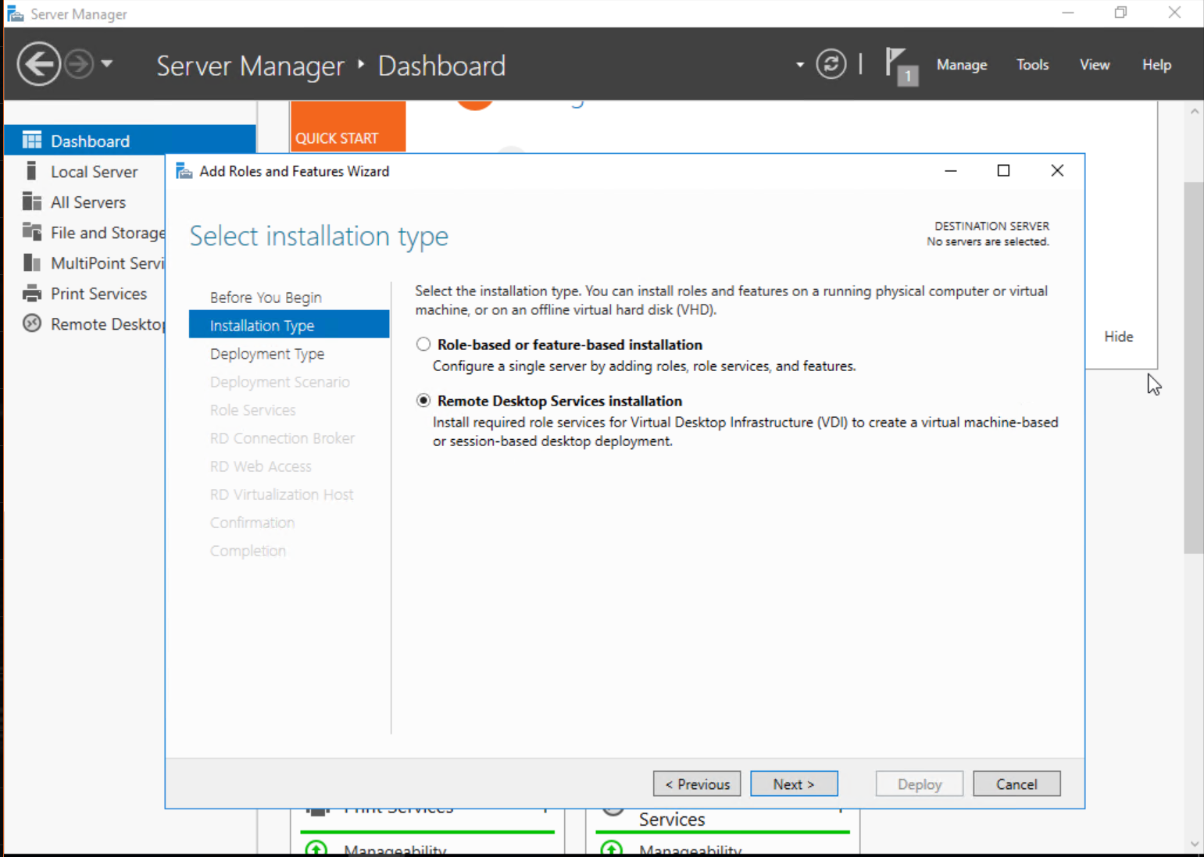1204x857 pixels.
Task: Click the Cancel button in wizard
Action: coord(1016,784)
